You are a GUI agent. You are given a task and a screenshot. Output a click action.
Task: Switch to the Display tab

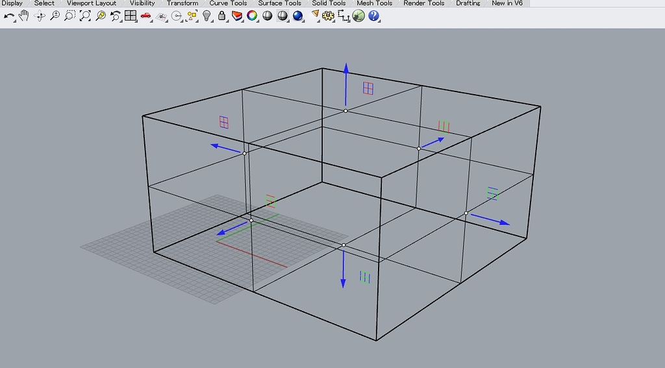click(x=12, y=3)
